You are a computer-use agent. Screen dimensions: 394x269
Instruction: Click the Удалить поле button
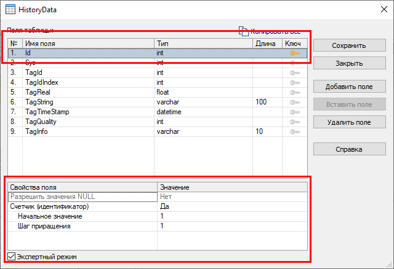(x=349, y=122)
